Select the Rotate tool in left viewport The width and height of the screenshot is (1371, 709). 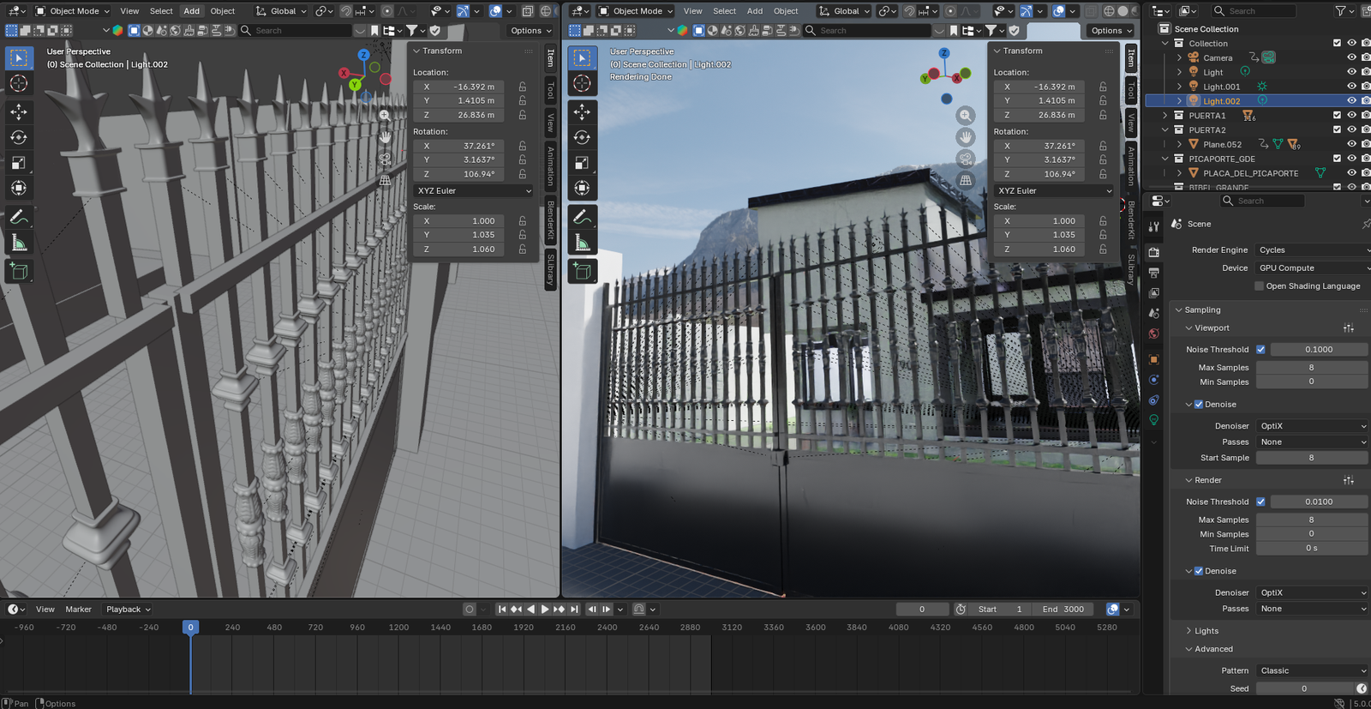(18, 137)
